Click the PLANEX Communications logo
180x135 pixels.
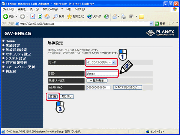point(160,33)
